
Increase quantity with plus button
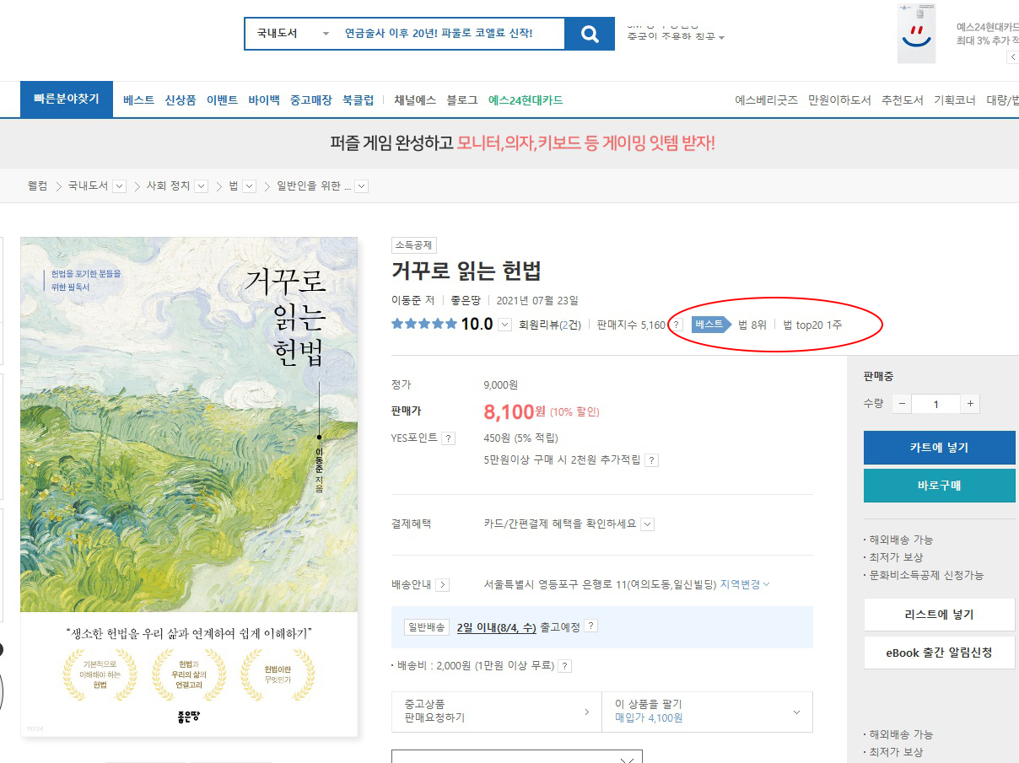[971, 404]
